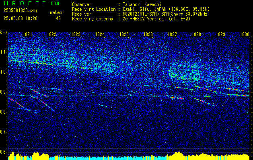The height and width of the screenshot is (160, 253).
Task: Click the 0.7 kHz axis label
Action: [x=4, y=132]
